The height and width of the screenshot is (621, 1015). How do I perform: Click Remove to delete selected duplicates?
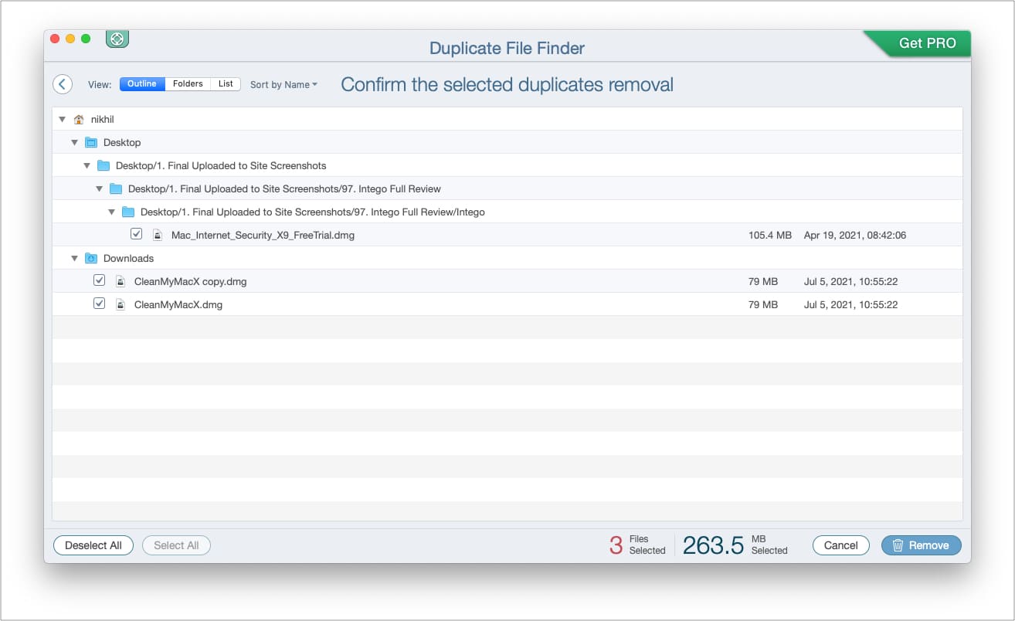pyautogui.click(x=921, y=545)
